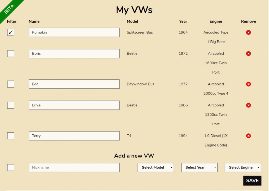Click the Beetle model text in Ernie row
This screenshot has height=191, width=269.
132,105
